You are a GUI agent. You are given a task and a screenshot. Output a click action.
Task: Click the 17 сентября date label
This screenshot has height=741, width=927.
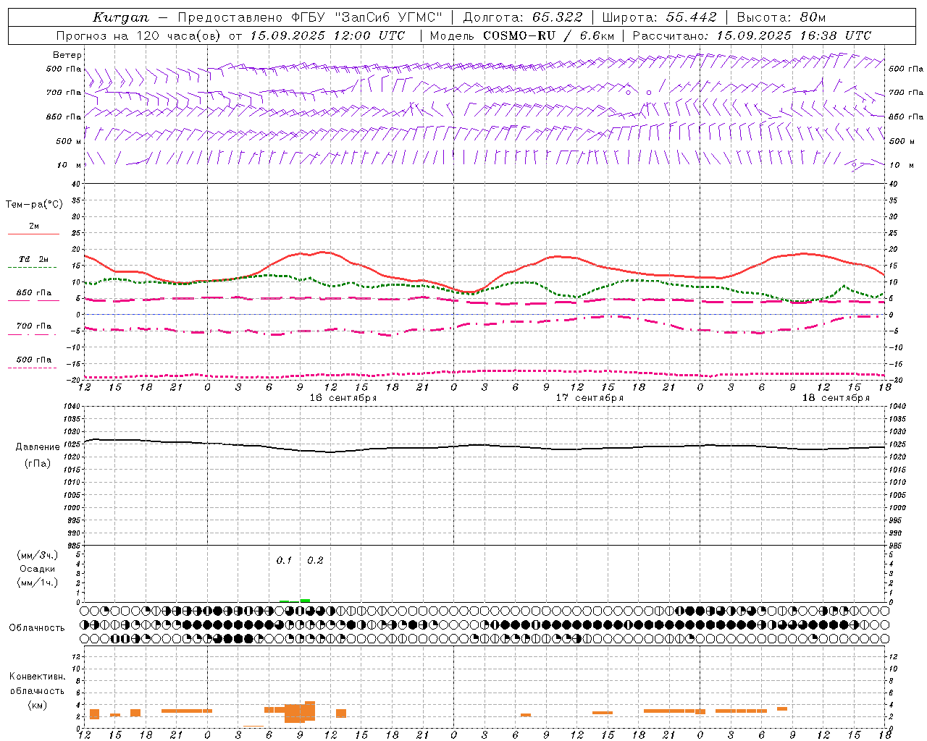tap(589, 398)
